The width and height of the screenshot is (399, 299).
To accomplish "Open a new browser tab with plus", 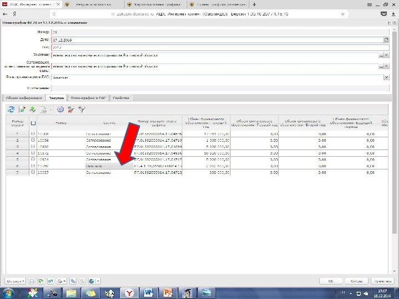I will (x=254, y=4).
